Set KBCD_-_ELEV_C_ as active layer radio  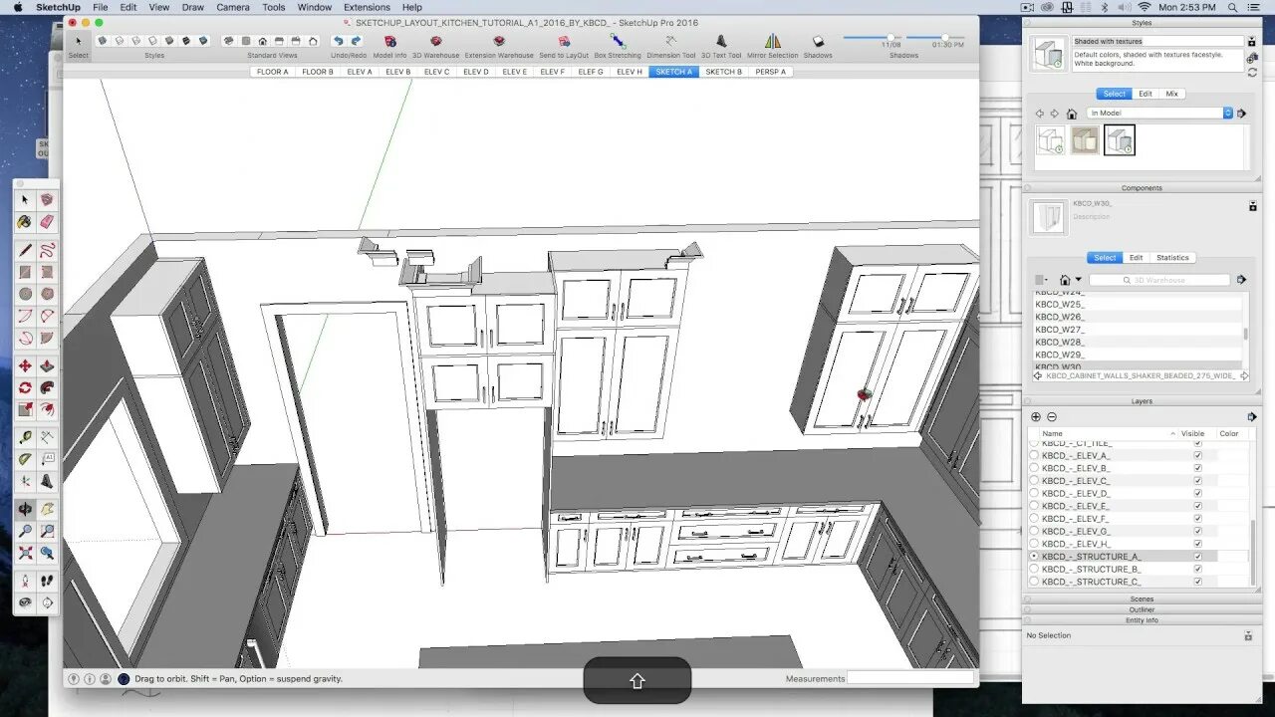1034,481
